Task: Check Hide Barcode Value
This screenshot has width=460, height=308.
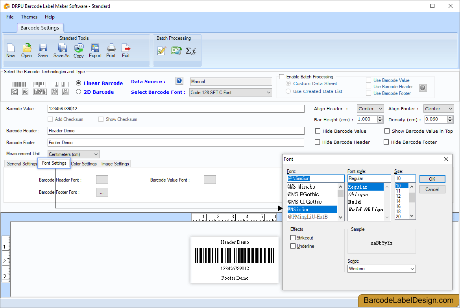Action: coord(318,131)
